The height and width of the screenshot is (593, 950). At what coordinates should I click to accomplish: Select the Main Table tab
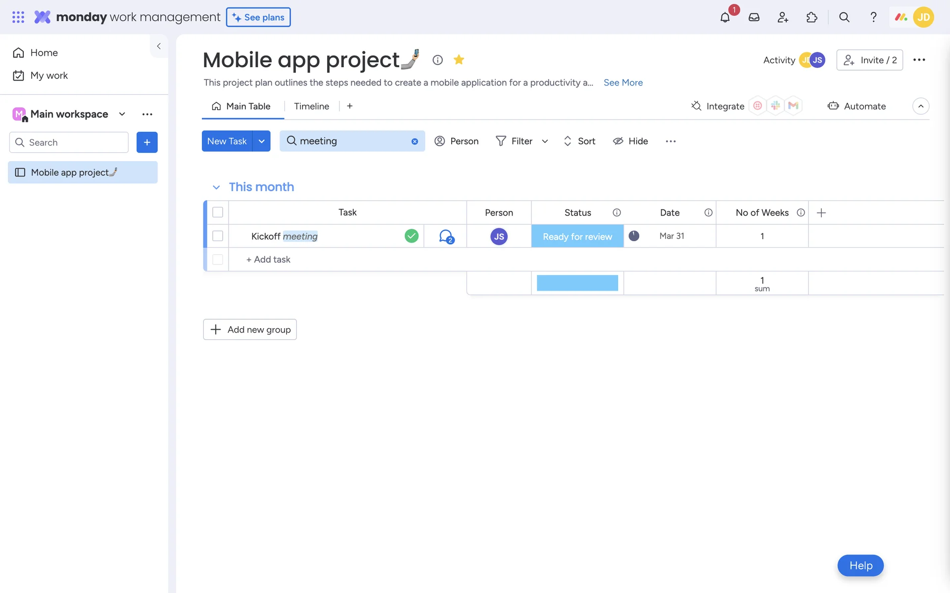[x=241, y=106]
